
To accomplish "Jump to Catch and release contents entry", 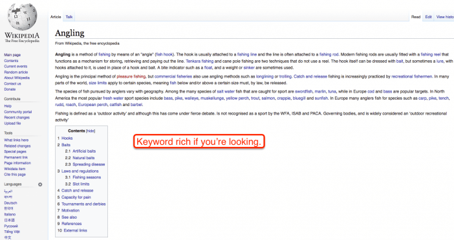I will click(78, 190).
